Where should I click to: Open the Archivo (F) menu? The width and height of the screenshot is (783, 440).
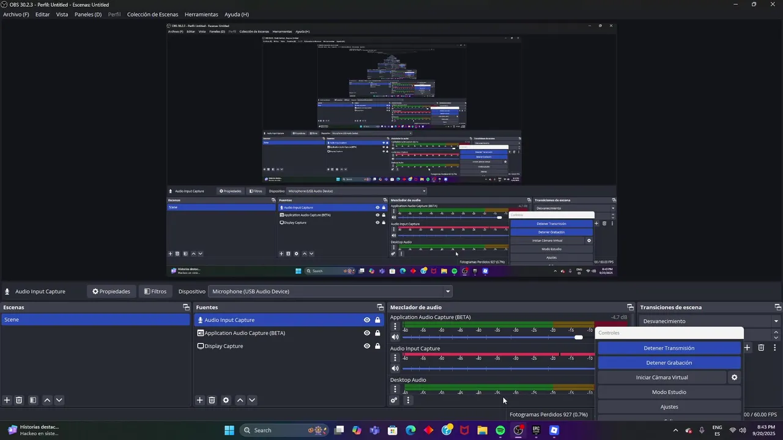[16, 14]
